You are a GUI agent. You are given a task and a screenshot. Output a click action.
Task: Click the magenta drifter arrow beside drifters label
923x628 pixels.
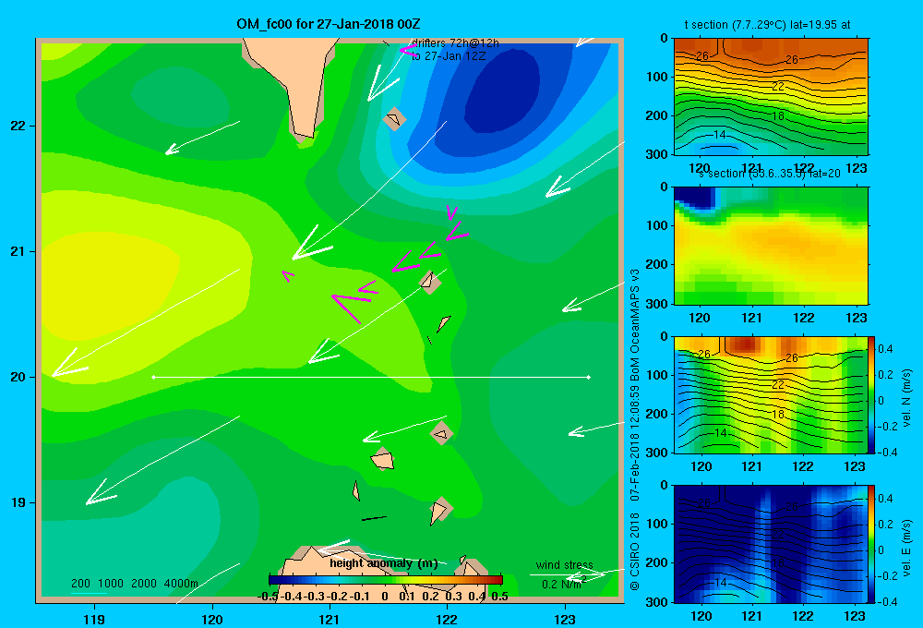(407, 51)
